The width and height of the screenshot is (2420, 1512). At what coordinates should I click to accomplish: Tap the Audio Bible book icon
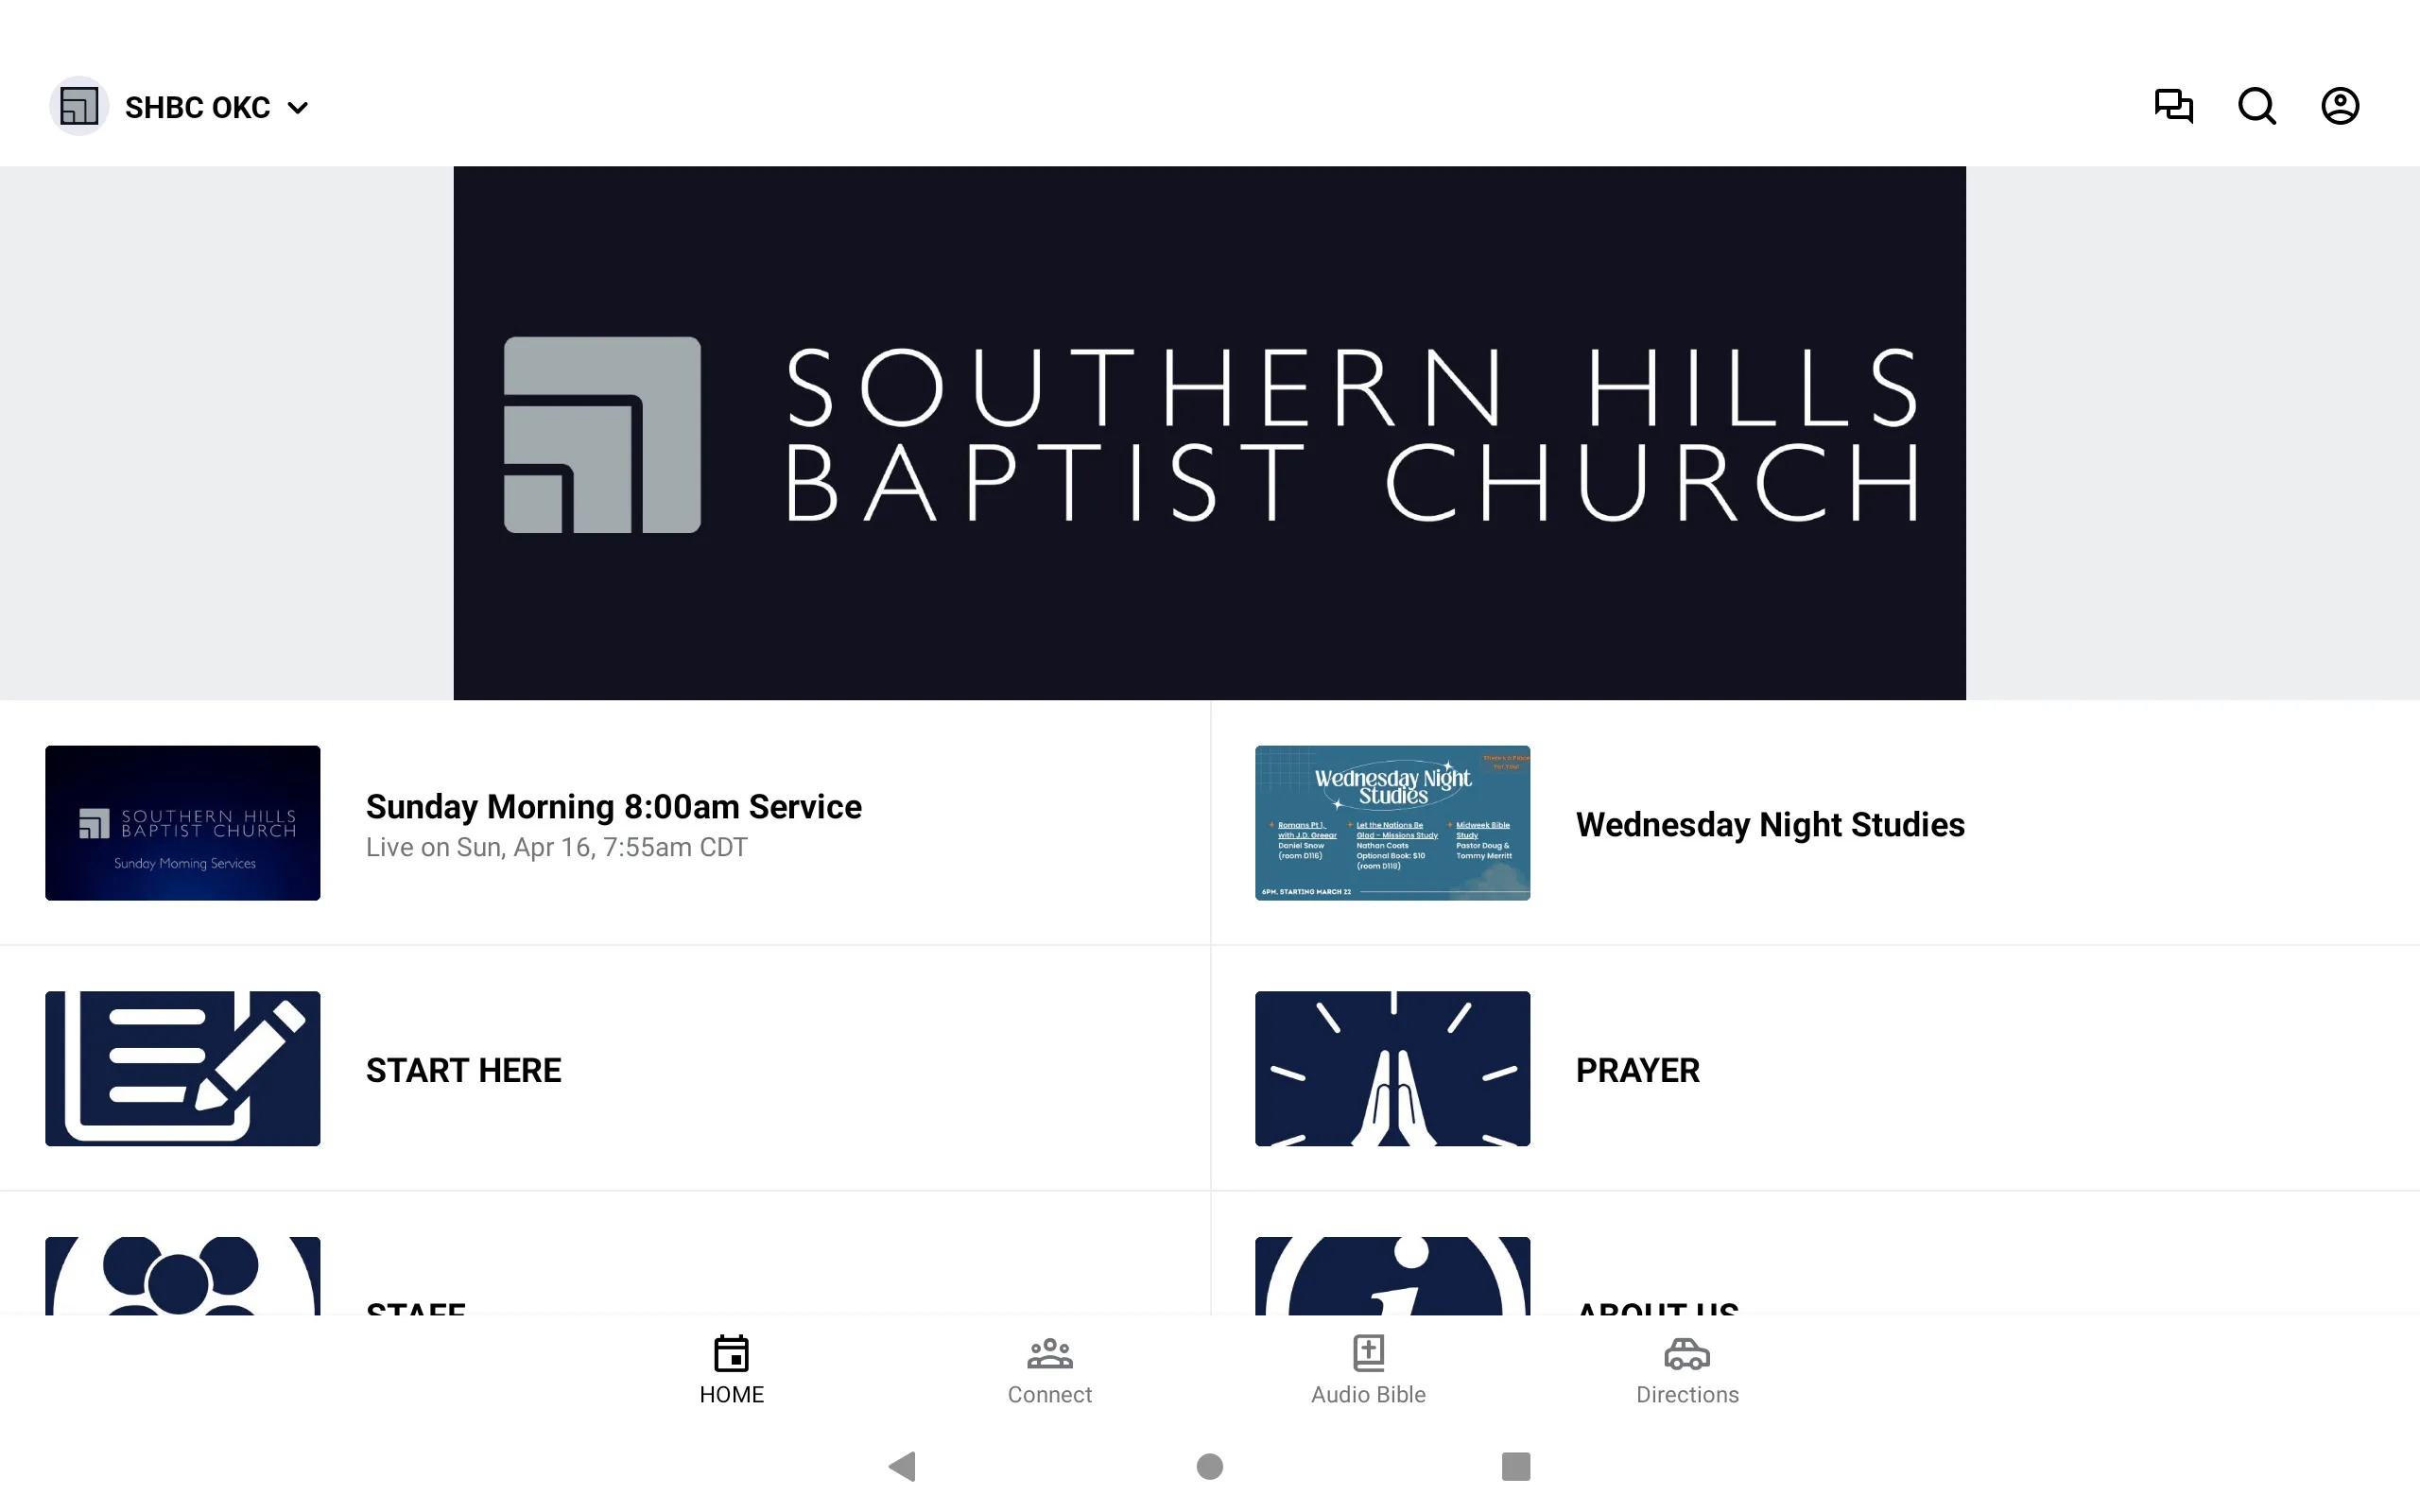(x=1368, y=1351)
